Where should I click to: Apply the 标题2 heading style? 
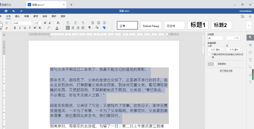221,25
